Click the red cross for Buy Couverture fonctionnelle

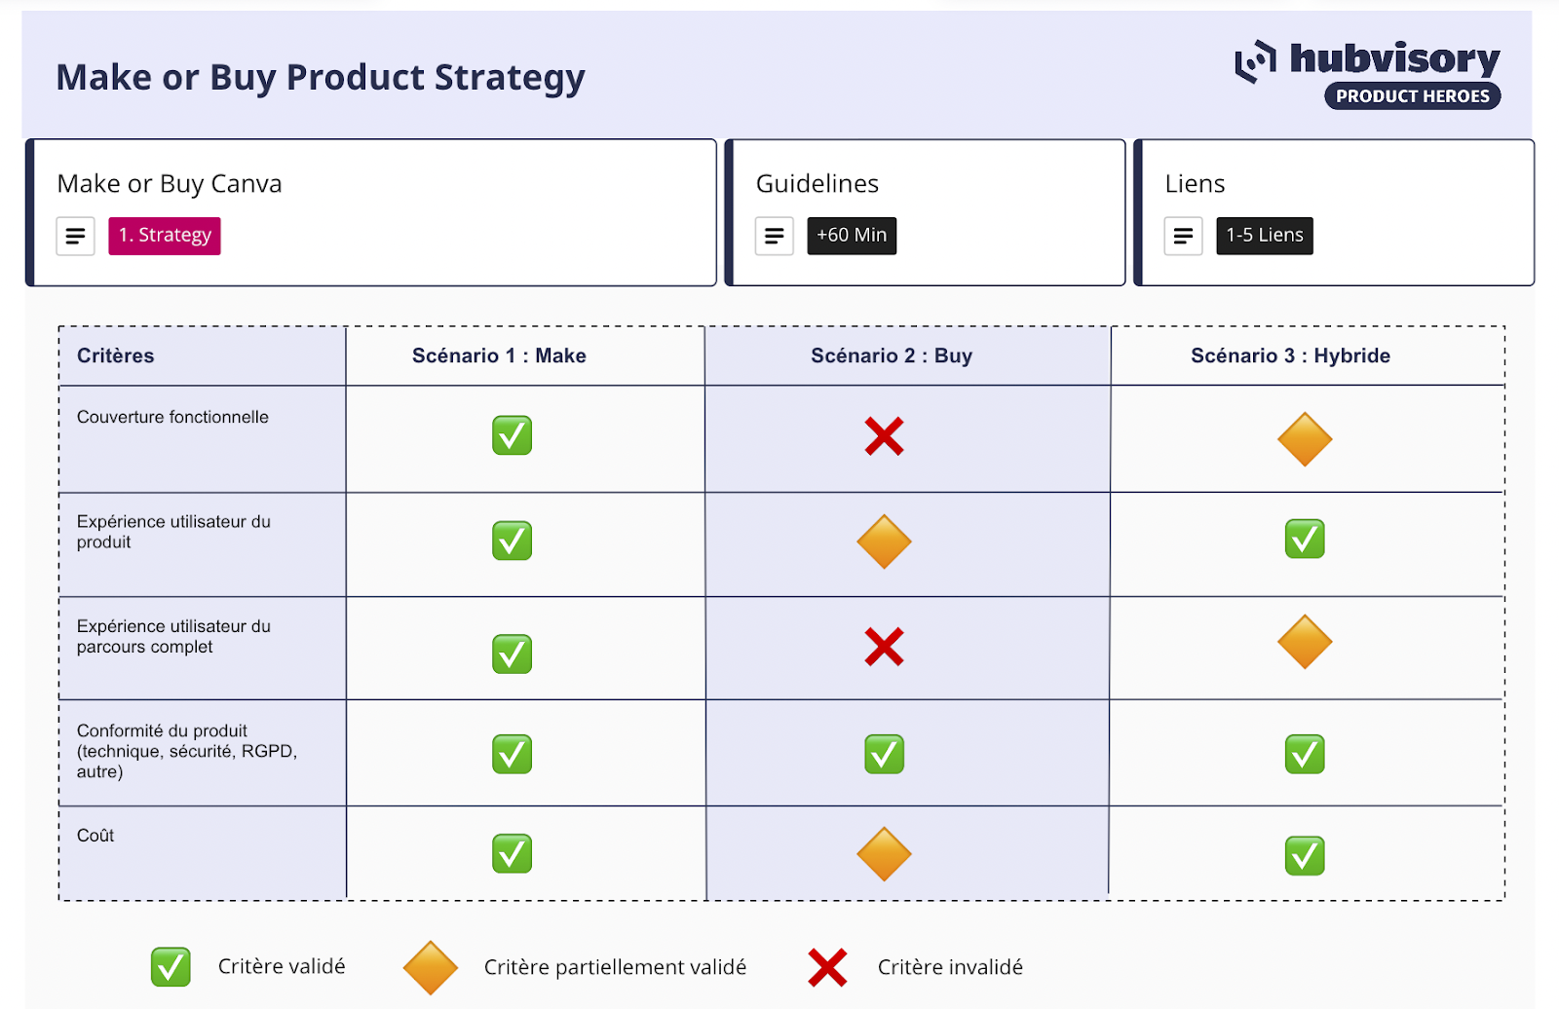pyautogui.click(x=884, y=436)
